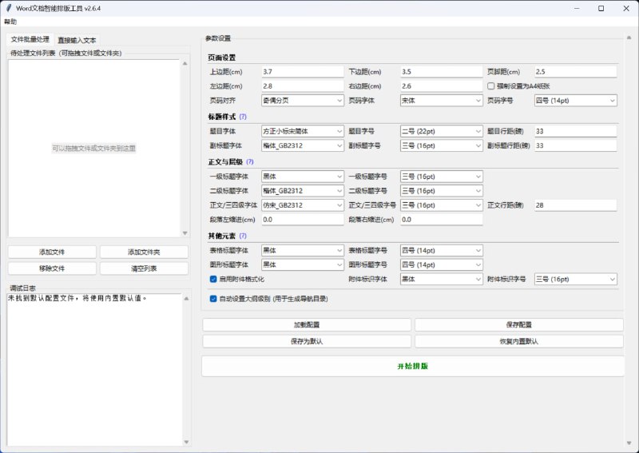639x453 pixels.
Task: Click the file list scrollbar up arrow
Action: [185, 64]
